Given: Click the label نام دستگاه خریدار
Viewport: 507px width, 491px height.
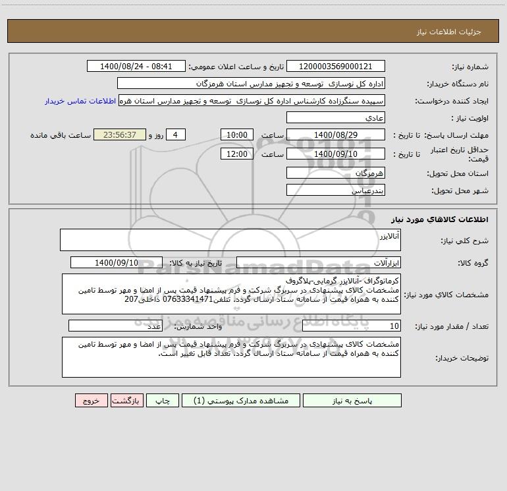Looking at the screenshot, I should click(458, 84).
